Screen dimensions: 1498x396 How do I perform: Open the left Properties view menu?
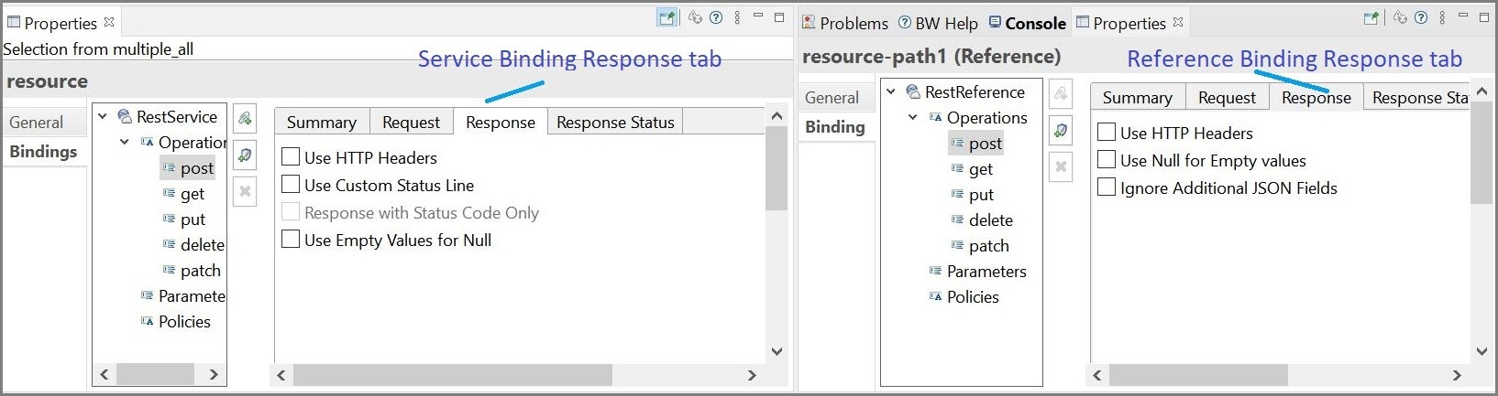point(737,17)
